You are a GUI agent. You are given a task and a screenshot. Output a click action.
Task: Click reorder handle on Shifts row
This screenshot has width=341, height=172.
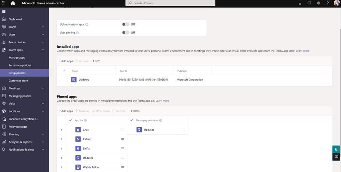pos(123,148)
